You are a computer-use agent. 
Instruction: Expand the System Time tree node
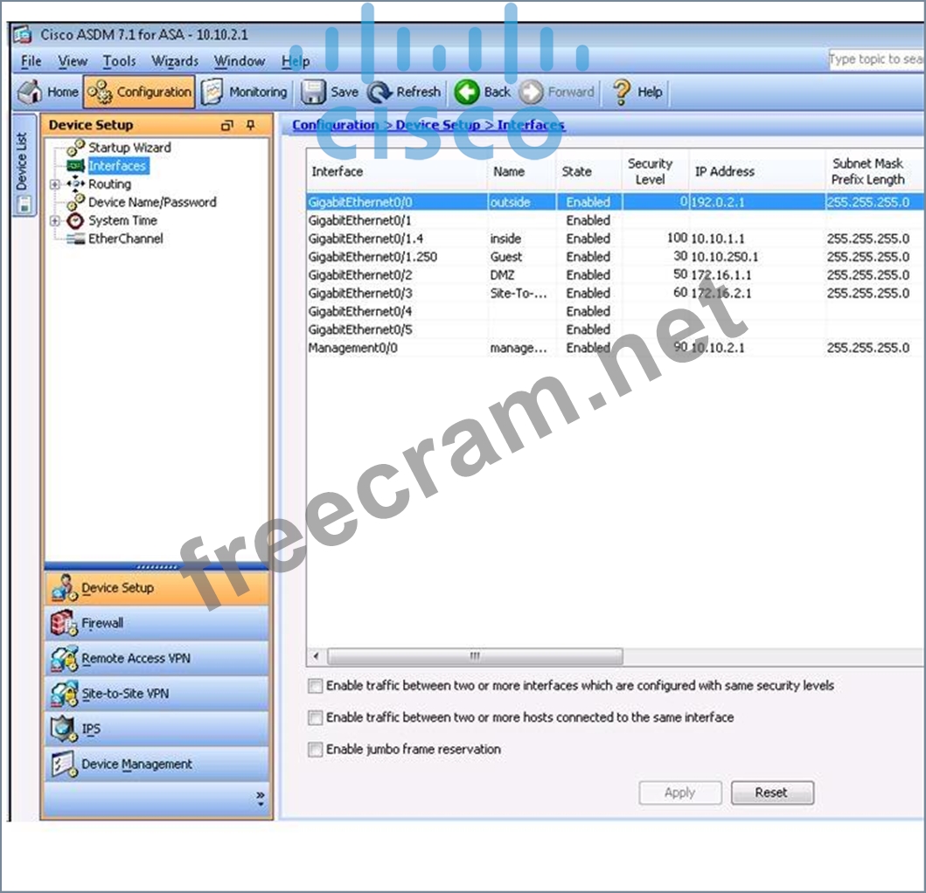pyautogui.click(x=55, y=221)
